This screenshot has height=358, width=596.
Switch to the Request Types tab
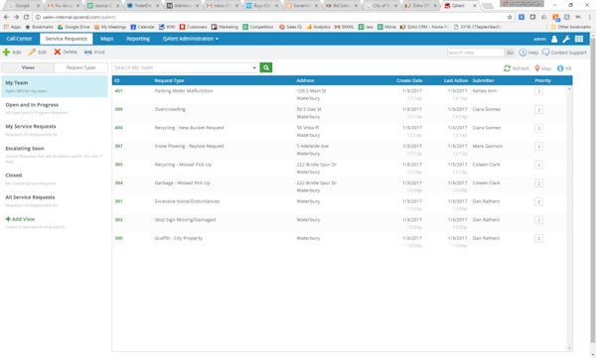[x=81, y=67]
